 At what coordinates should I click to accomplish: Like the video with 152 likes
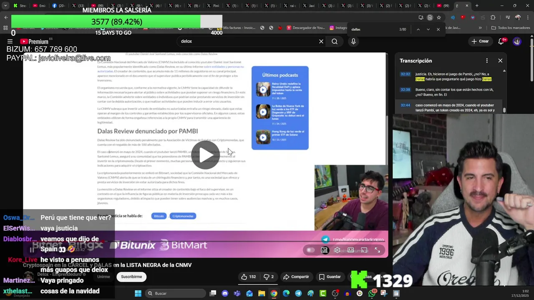coord(249,277)
